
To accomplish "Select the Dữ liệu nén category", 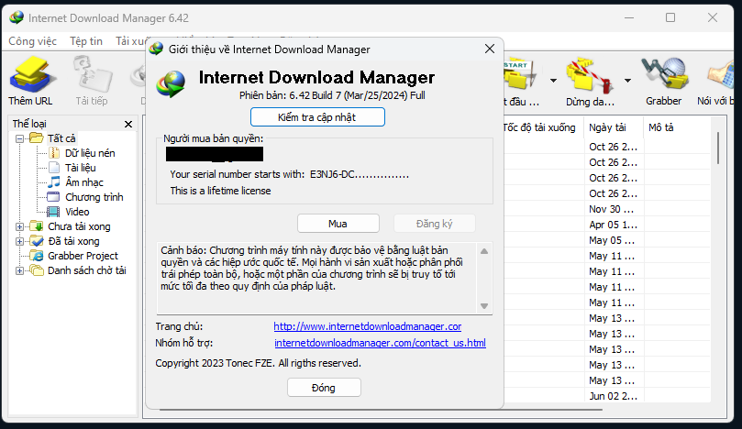I will click(x=90, y=153).
